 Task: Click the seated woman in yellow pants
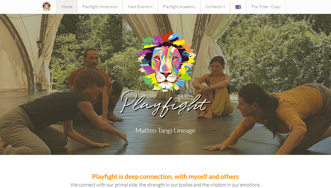click(213, 88)
